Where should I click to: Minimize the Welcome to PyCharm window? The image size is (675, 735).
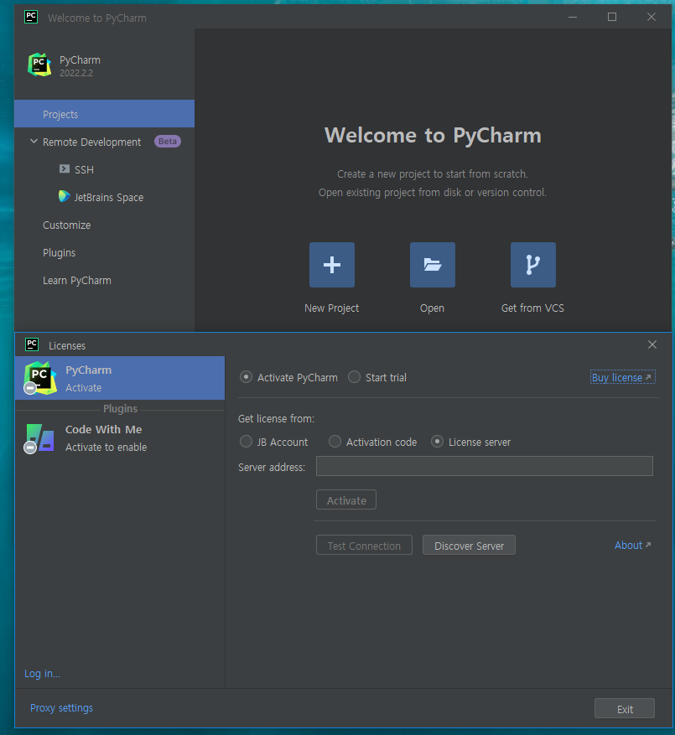pos(572,17)
